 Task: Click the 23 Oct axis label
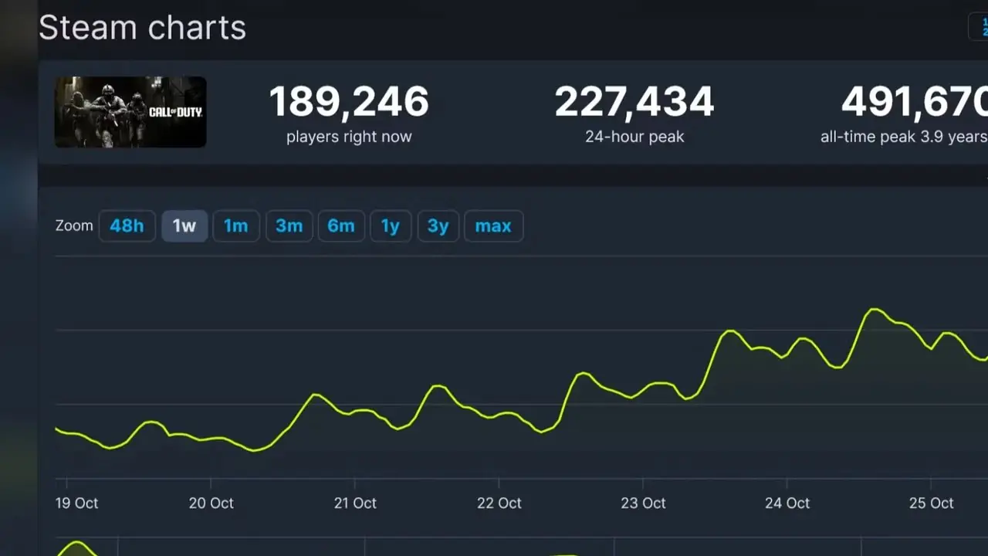643,503
